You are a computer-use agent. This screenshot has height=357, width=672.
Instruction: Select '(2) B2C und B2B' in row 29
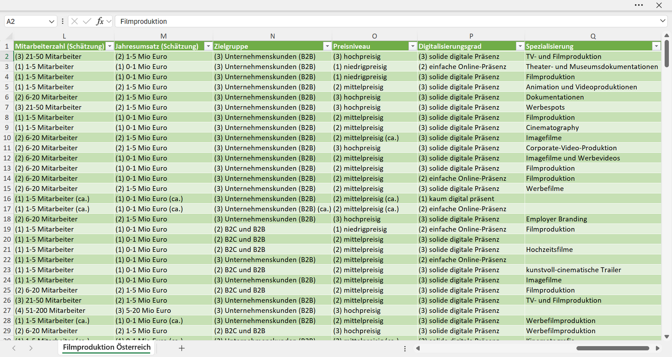[x=273, y=331]
